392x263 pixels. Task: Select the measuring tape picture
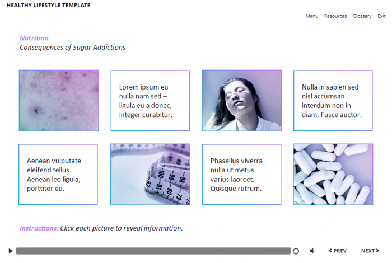150,175
